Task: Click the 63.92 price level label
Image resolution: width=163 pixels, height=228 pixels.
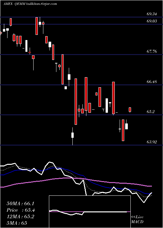Action: point(152,142)
